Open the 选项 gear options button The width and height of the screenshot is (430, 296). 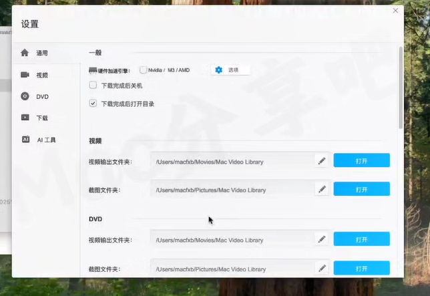230,70
